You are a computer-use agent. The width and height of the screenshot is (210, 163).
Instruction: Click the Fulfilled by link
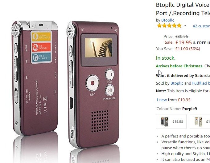(201, 83)
